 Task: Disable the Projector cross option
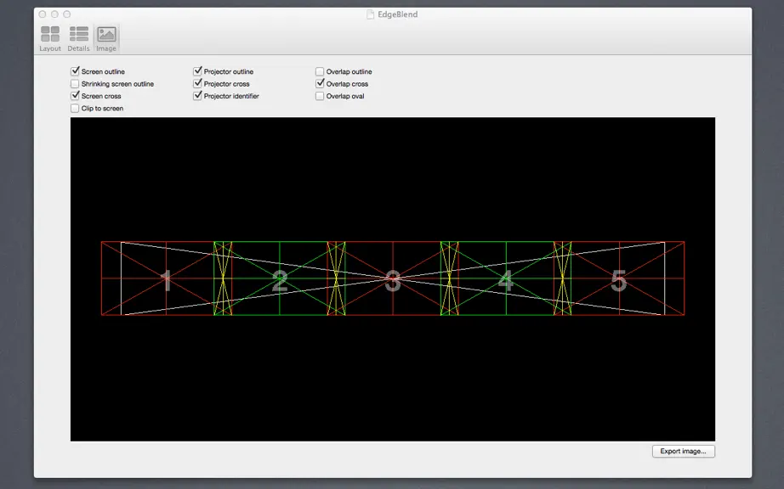pyautogui.click(x=197, y=84)
